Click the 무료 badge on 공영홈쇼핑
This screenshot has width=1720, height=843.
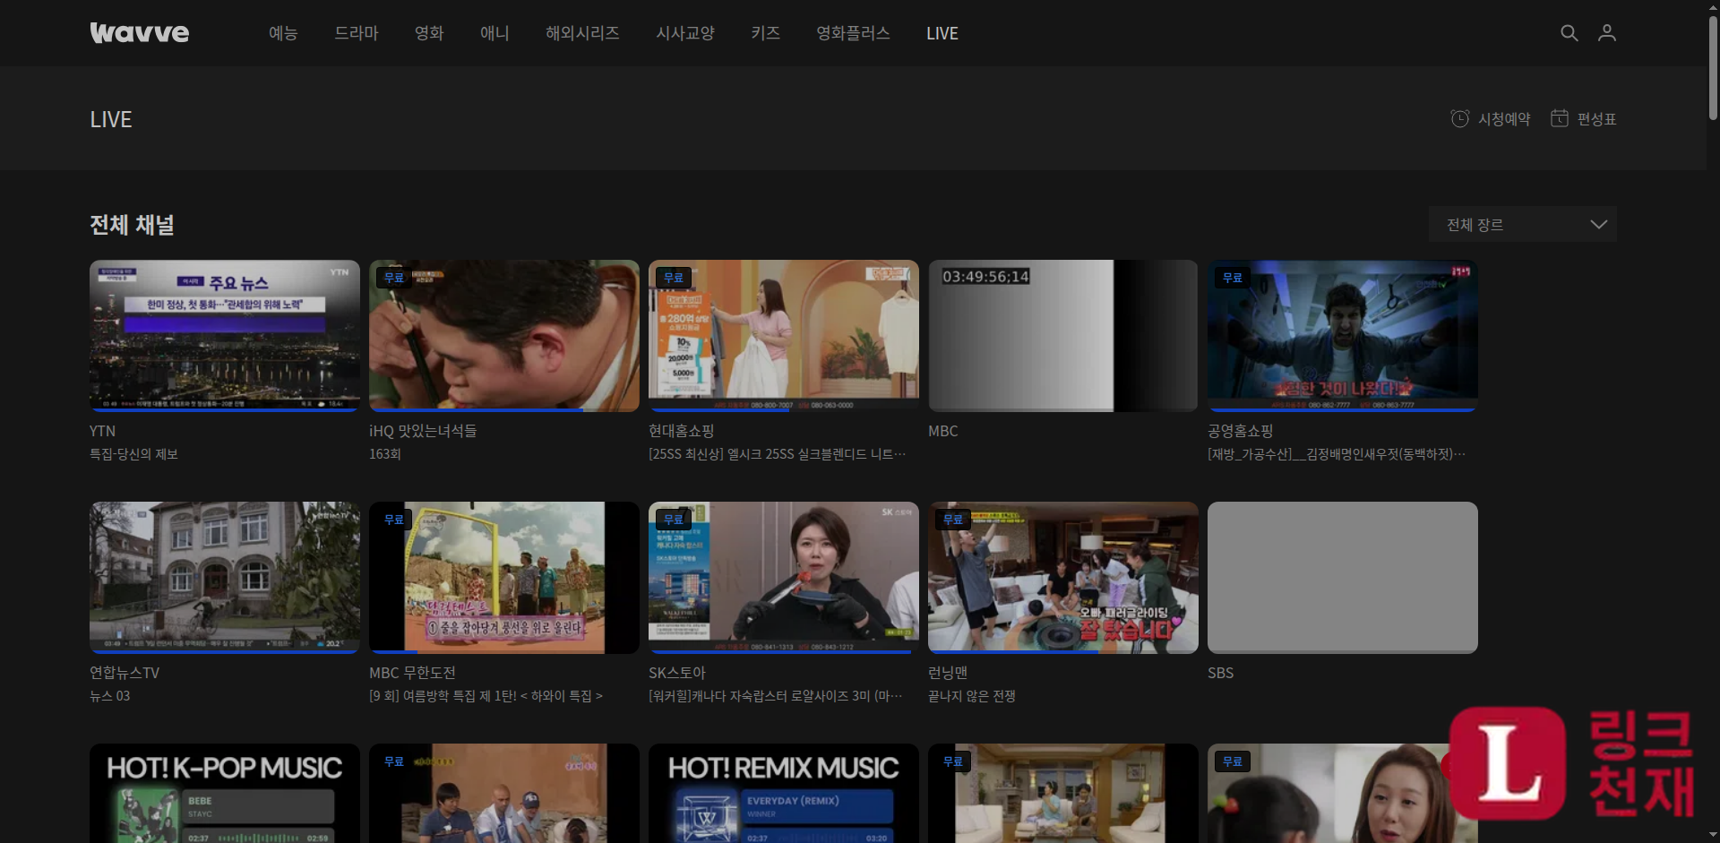(x=1233, y=278)
